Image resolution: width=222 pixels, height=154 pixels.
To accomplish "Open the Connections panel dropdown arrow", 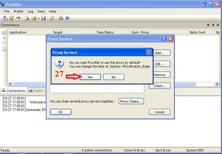I will 208,25.
